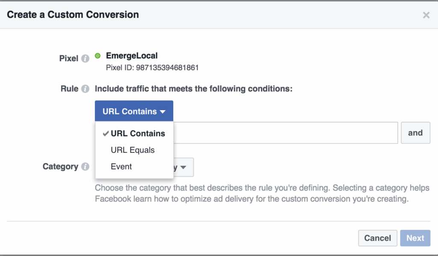Click the Category field label
The image size is (438, 256).
tap(60, 167)
